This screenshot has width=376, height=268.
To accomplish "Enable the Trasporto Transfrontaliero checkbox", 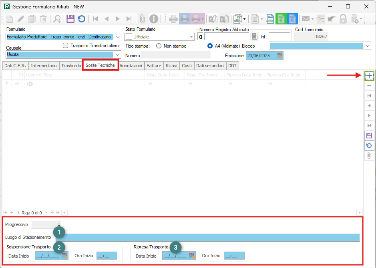I will pos(66,46).
